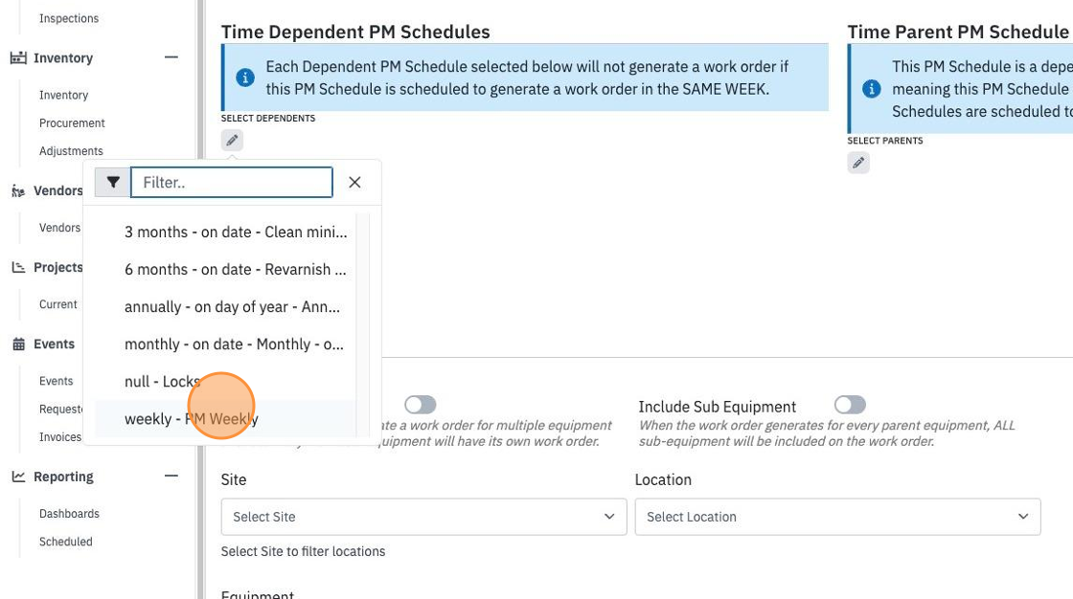Click the info icon in Dependent PM banner
The height and width of the screenshot is (599, 1073).
pyautogui.click(x=245, y=78)
